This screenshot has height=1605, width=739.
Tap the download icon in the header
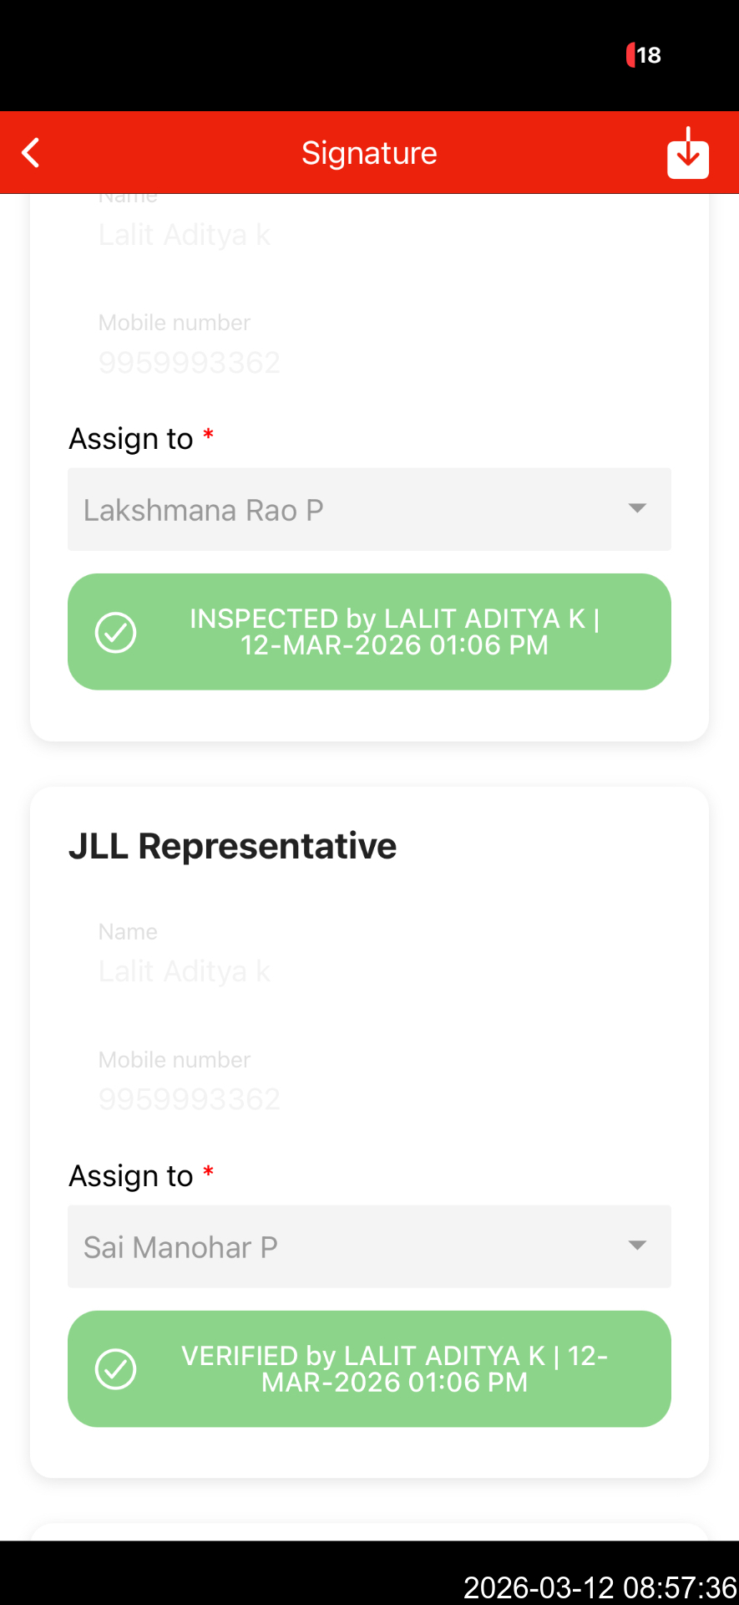(687, 153)
